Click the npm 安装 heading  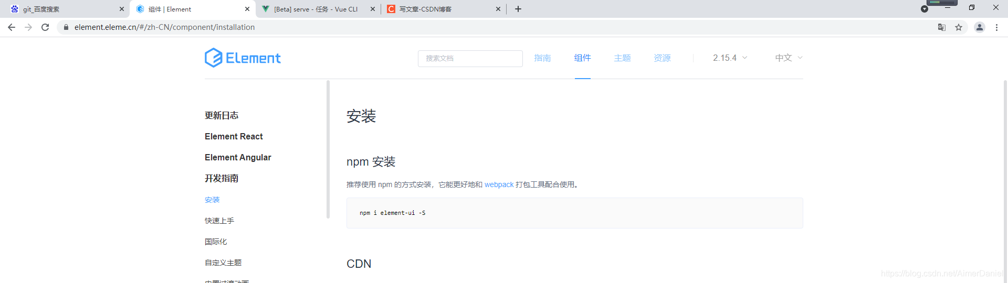pos(371,162)
